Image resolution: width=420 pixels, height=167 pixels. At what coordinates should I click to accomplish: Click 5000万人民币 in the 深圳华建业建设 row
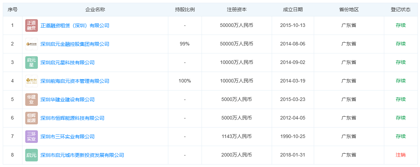coord(237,100)
